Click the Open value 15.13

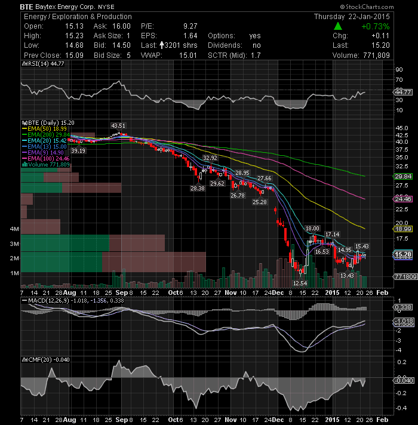(74, 26)
